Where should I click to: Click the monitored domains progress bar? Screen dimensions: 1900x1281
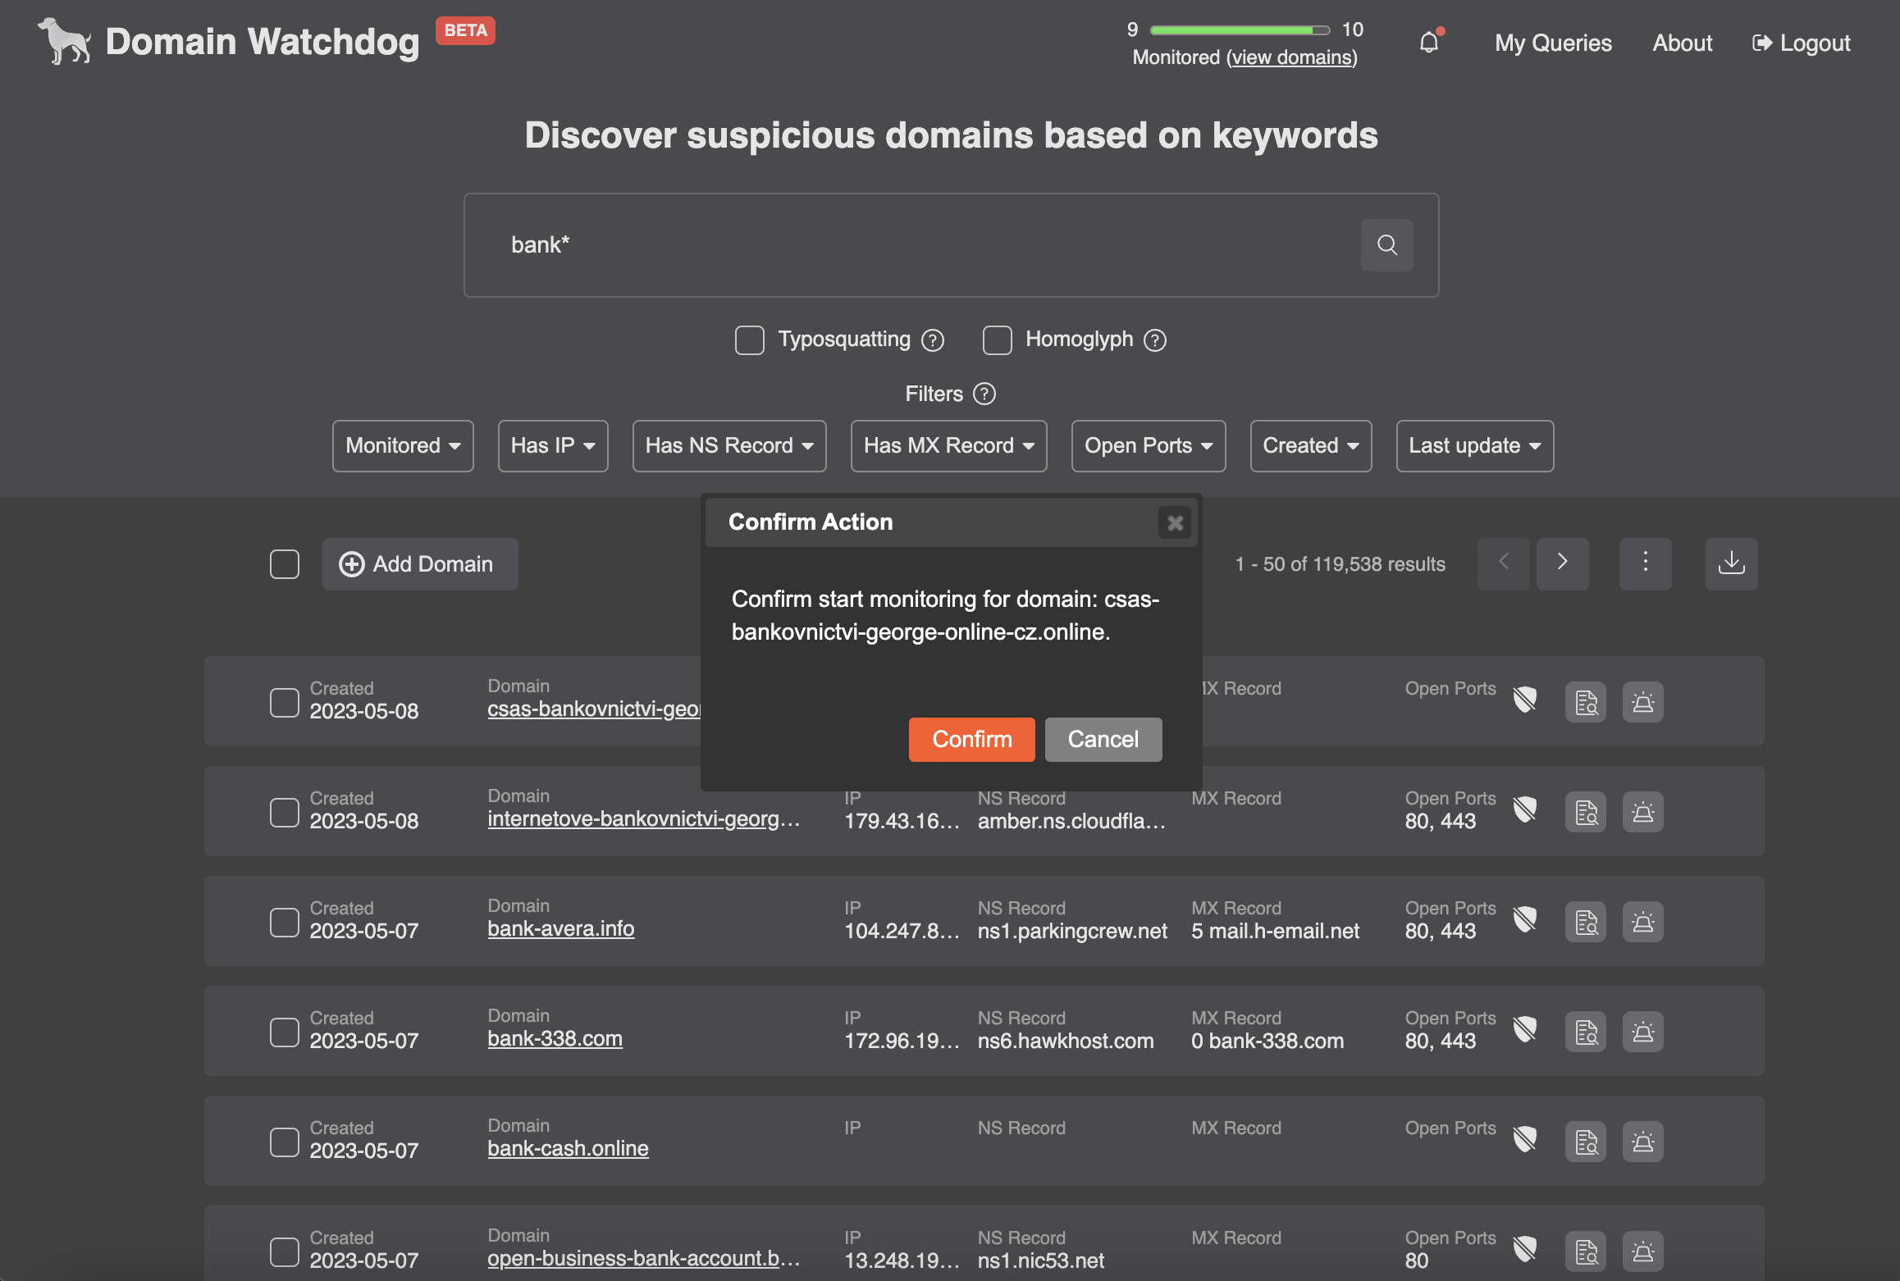1240,30
